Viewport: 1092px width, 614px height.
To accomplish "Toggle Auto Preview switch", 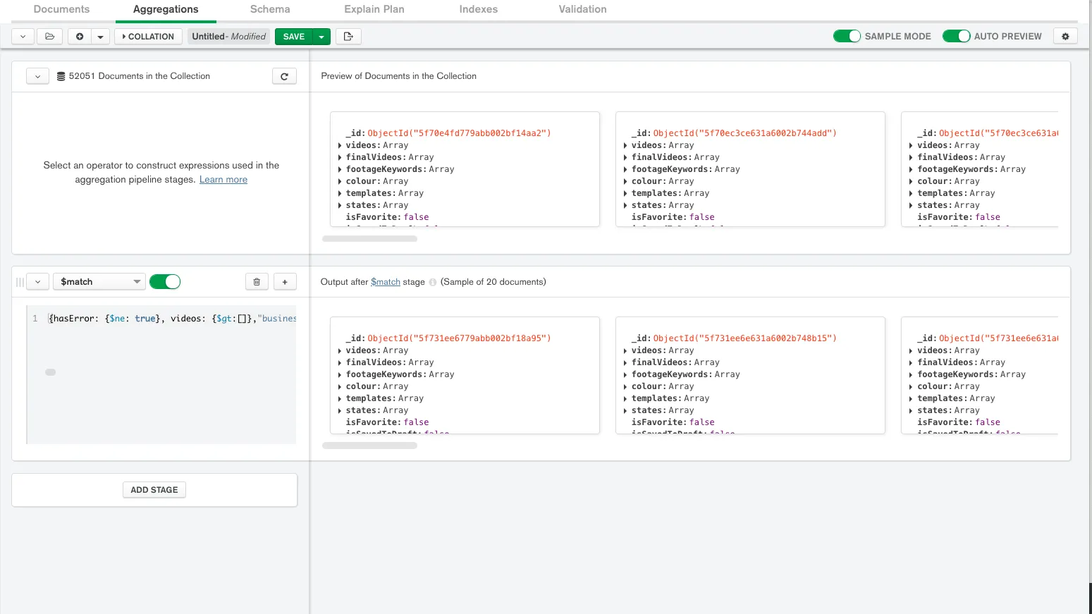I will pyautogui.click(x=956, y=37).
